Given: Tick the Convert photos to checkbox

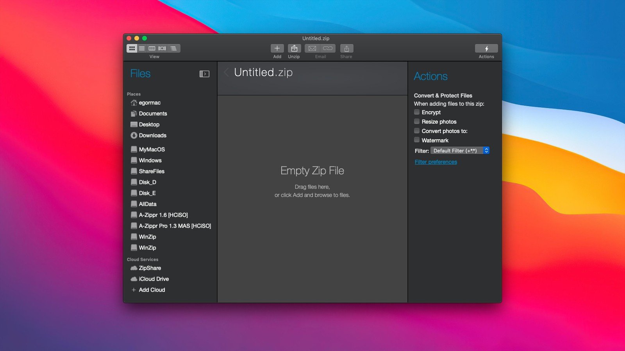Looking at the screenshot, I should 417,131.
